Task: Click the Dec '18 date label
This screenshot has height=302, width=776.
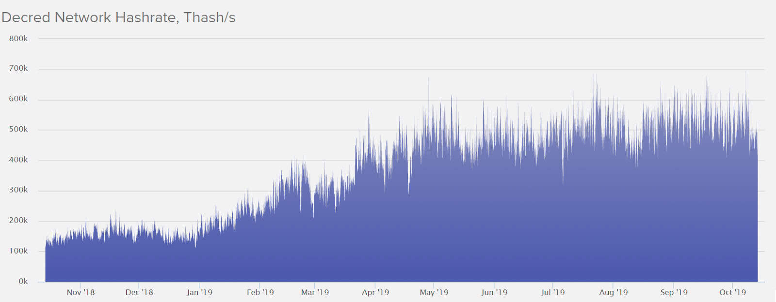Action: tap(139, 292)
